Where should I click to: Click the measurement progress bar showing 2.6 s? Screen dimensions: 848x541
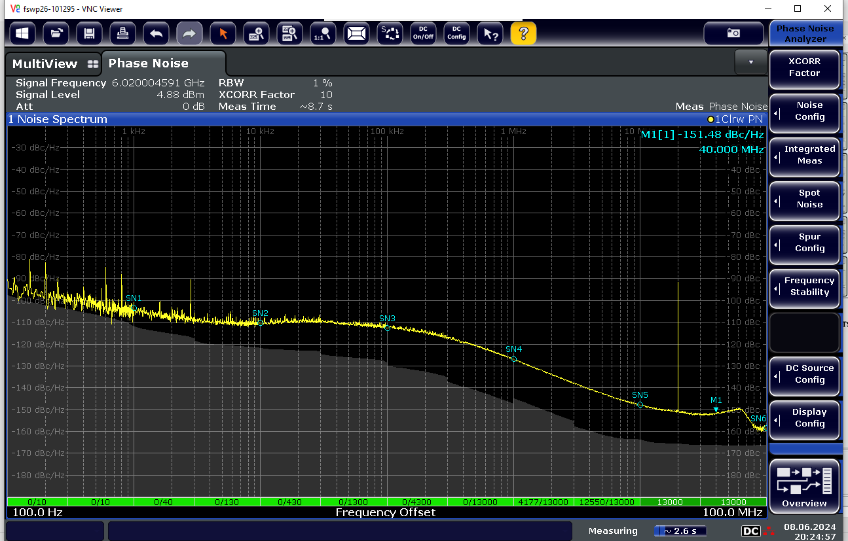680,531
